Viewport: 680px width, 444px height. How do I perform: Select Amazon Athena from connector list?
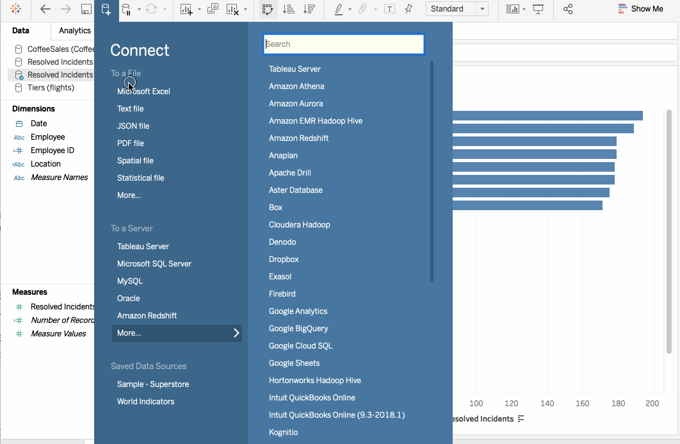point(296,86)
